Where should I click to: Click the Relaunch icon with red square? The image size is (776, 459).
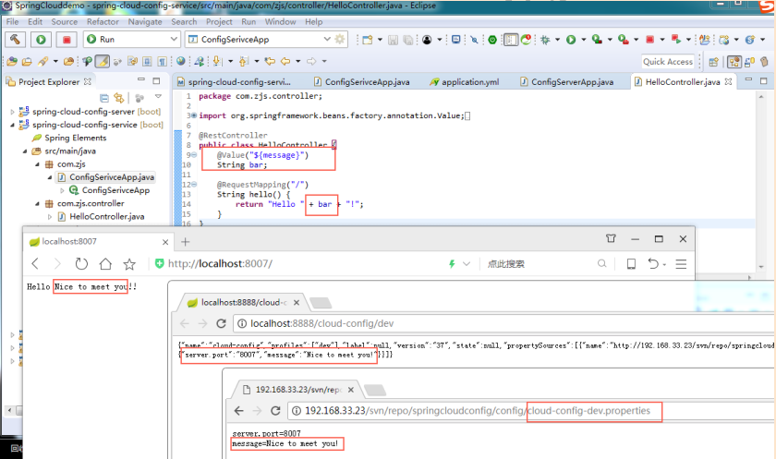676,39
